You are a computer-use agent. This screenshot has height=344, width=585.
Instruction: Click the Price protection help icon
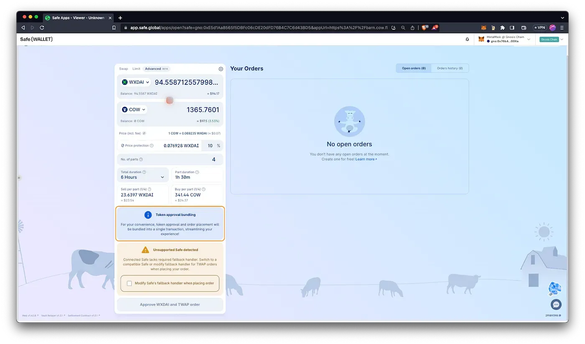(152, 146)
